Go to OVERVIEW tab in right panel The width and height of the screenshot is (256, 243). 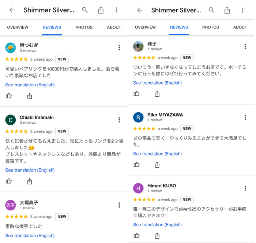click(x=145, y=27)
